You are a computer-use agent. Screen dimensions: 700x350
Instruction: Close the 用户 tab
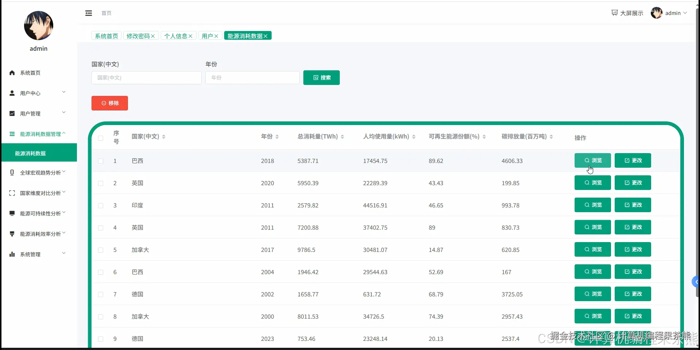(x=217, y=36)
